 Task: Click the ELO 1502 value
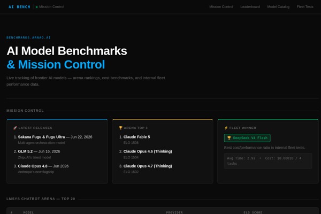click(x=131, y=172)
